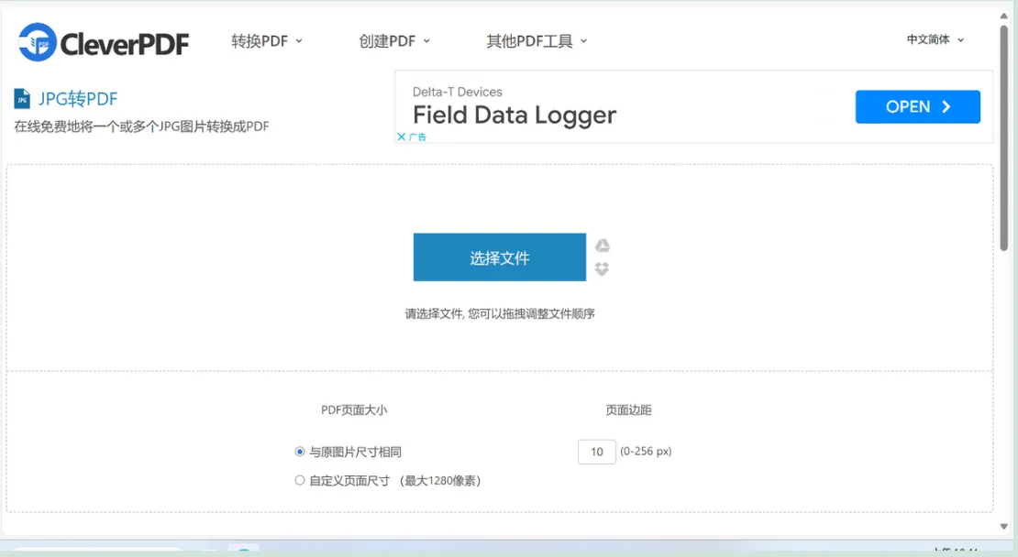Expand the 中文简体 language dropdown
This screenshot has width=1018, height=557.
pyautogui.click(x=935, y=39)
